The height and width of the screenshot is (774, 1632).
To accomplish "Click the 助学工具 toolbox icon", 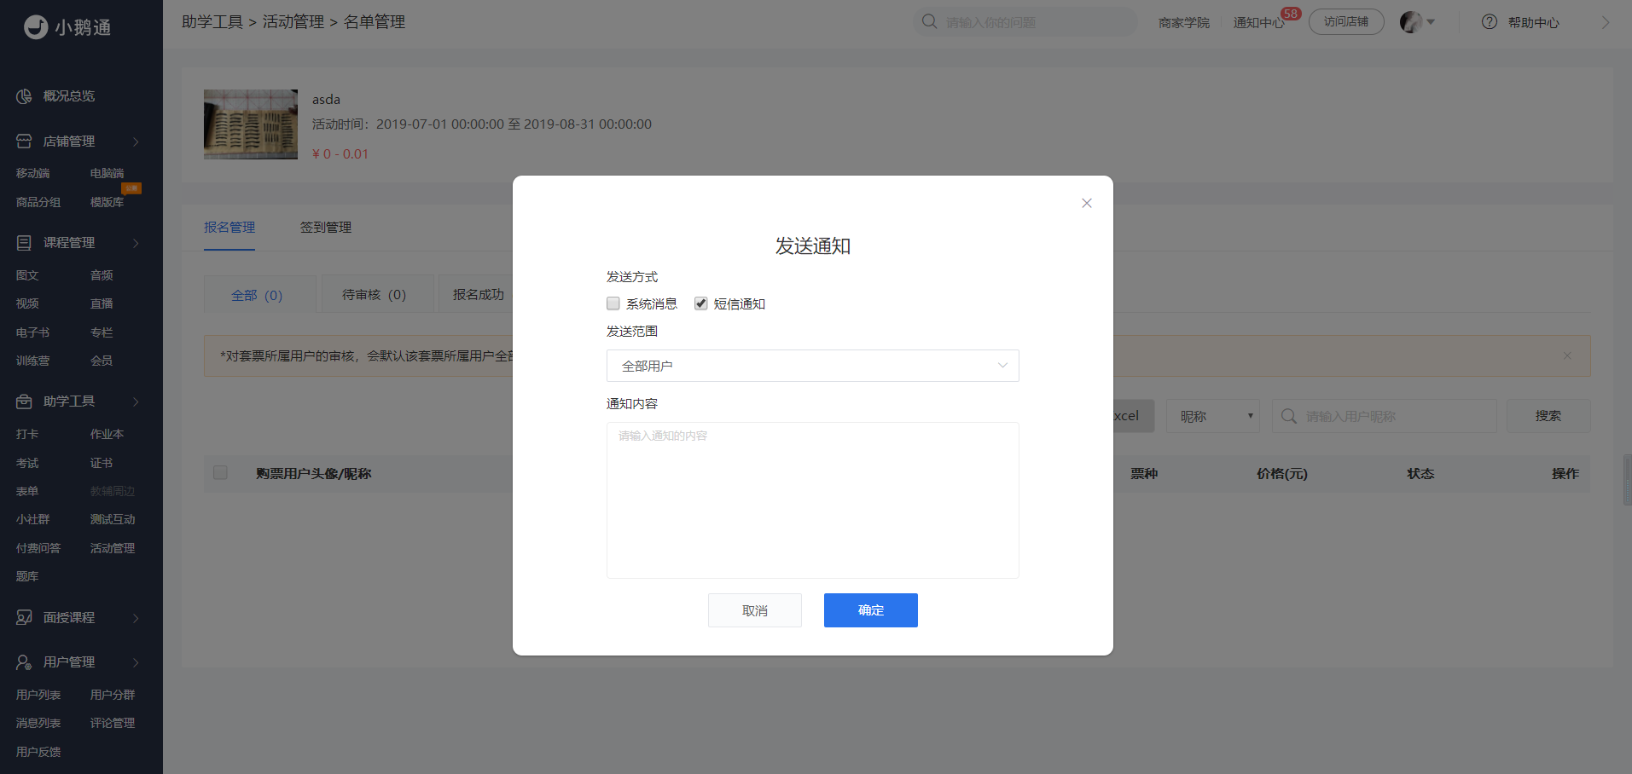I will tap(24, 401).
